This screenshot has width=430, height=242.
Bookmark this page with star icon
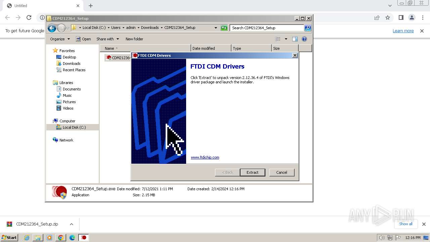coord(388,17)
